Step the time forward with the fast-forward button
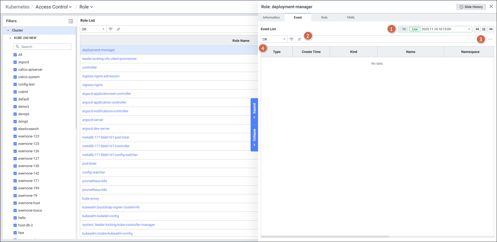The width and height of the screenshot is (497, 242). [x=491, y=29]
